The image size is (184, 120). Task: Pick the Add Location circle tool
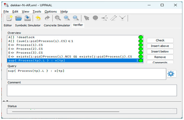[x=95, y=18]
